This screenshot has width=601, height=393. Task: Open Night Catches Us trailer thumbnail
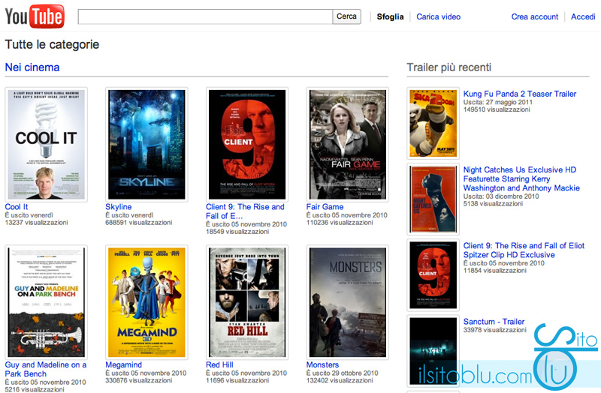(x=433, y=199)
